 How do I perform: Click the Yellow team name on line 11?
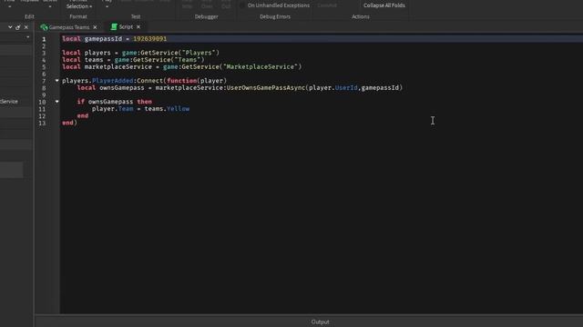[x=179, y=109]
